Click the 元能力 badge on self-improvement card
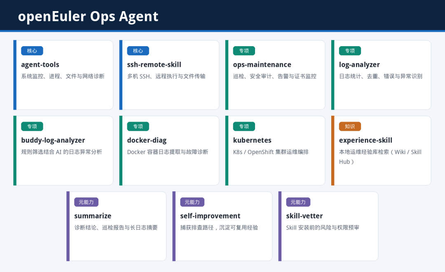Image resolution: width=445 pixels, height=272 pixels. point(192,202)
